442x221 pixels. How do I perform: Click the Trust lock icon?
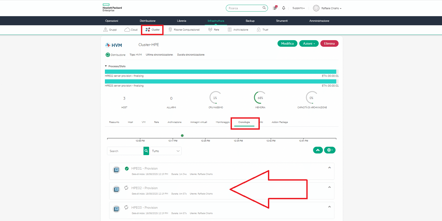tap(259, 30)
